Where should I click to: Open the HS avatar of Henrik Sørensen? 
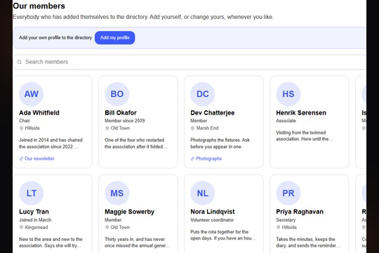288,94
